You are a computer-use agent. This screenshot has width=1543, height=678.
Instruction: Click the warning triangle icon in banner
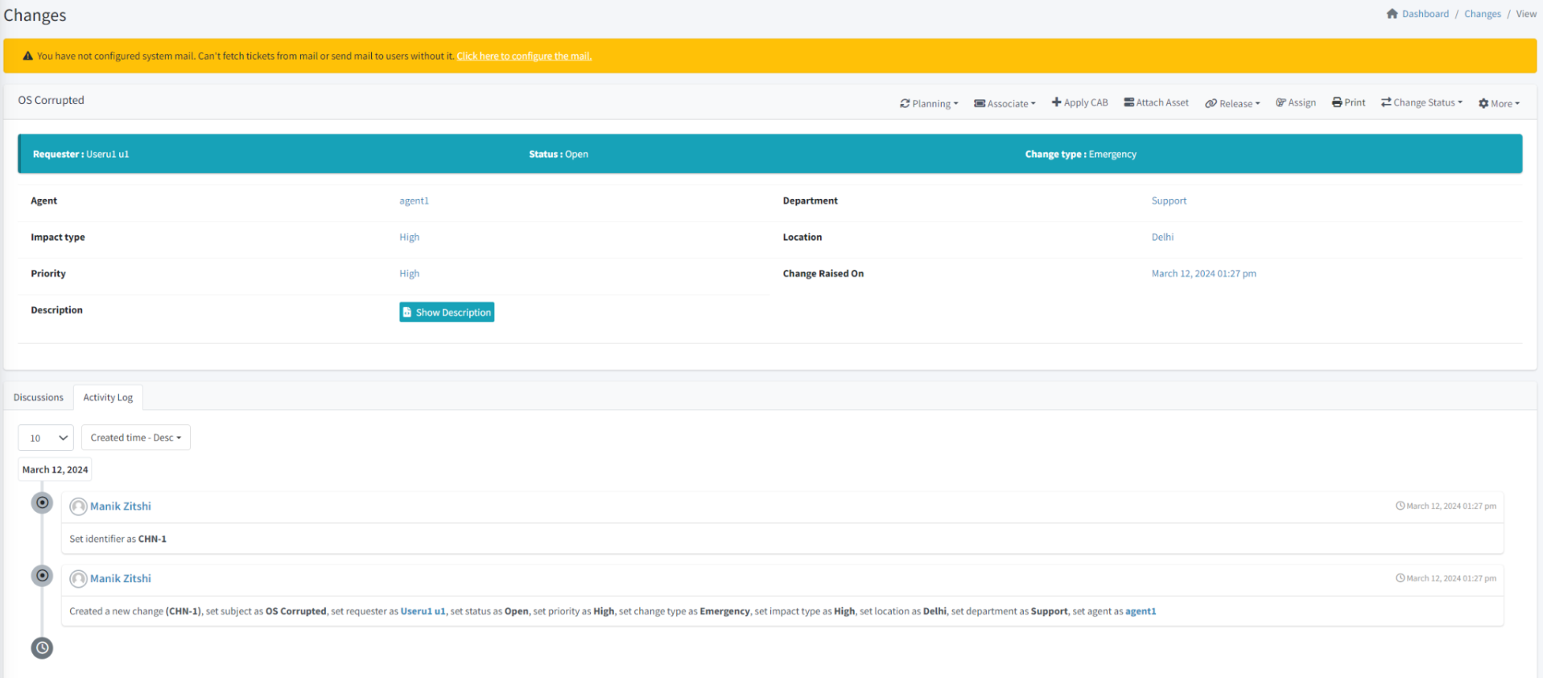click(x=28, y=56)
